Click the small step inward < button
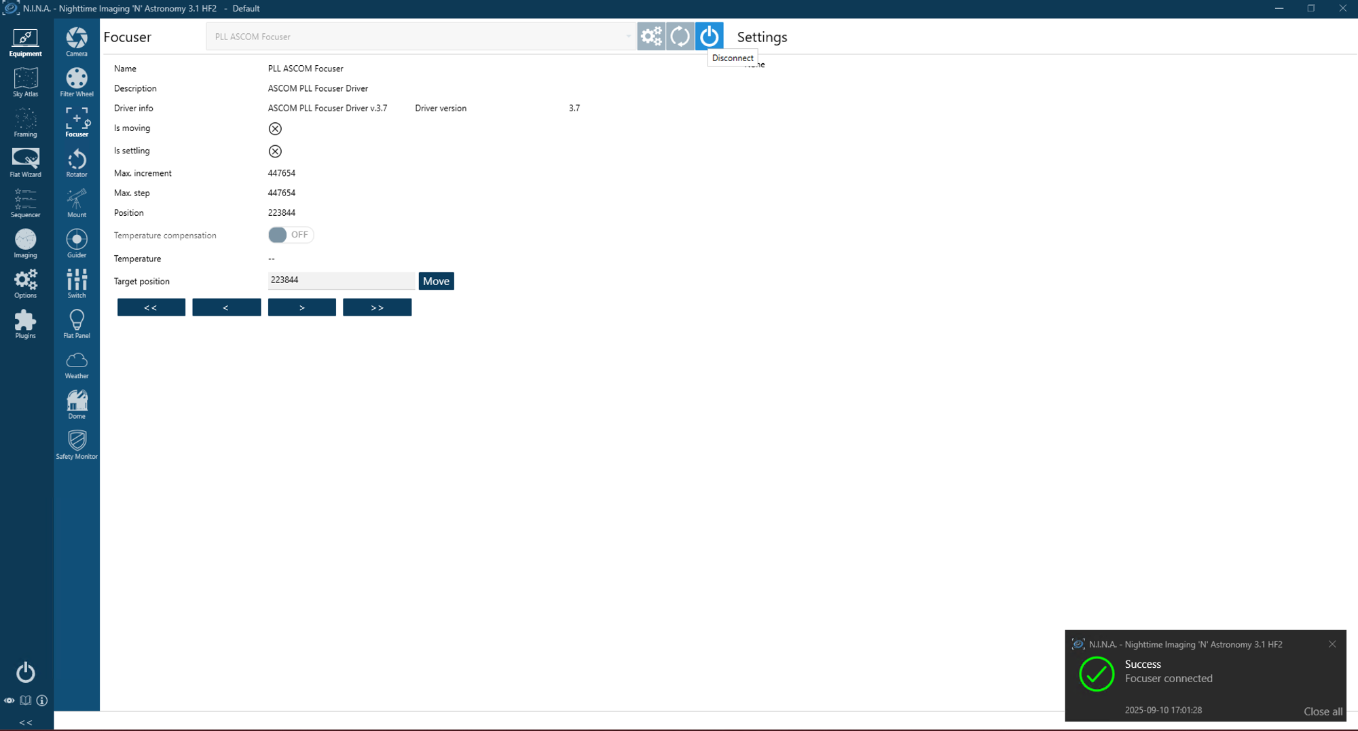The height and width of the screenshot is (731, 1358). coord(226,307)
